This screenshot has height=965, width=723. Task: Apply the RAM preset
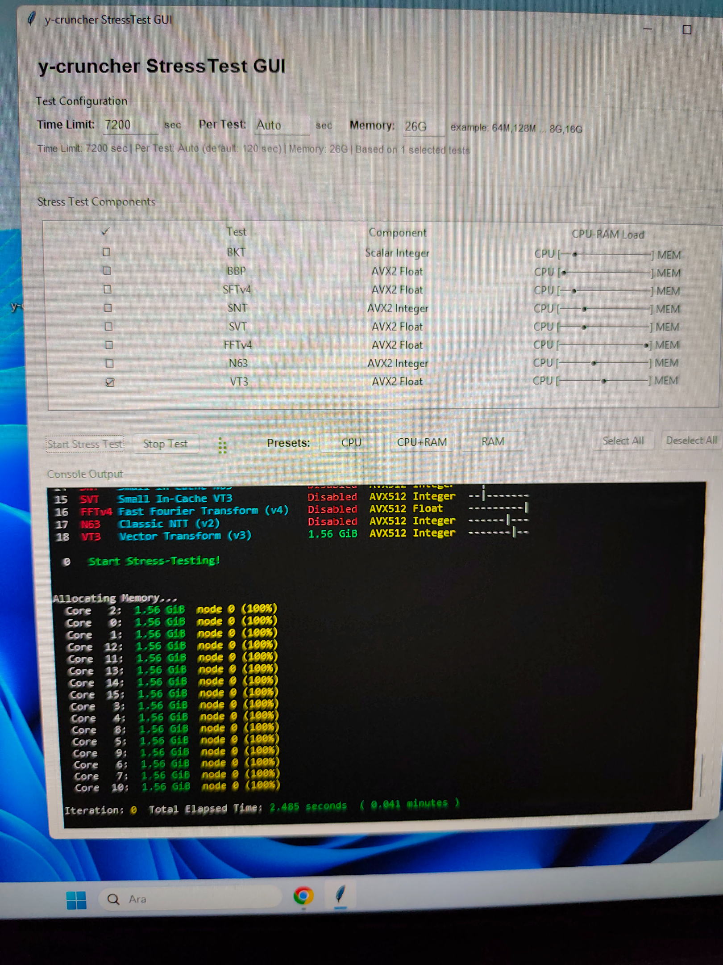pyautogui.click(x=493, y=441)
